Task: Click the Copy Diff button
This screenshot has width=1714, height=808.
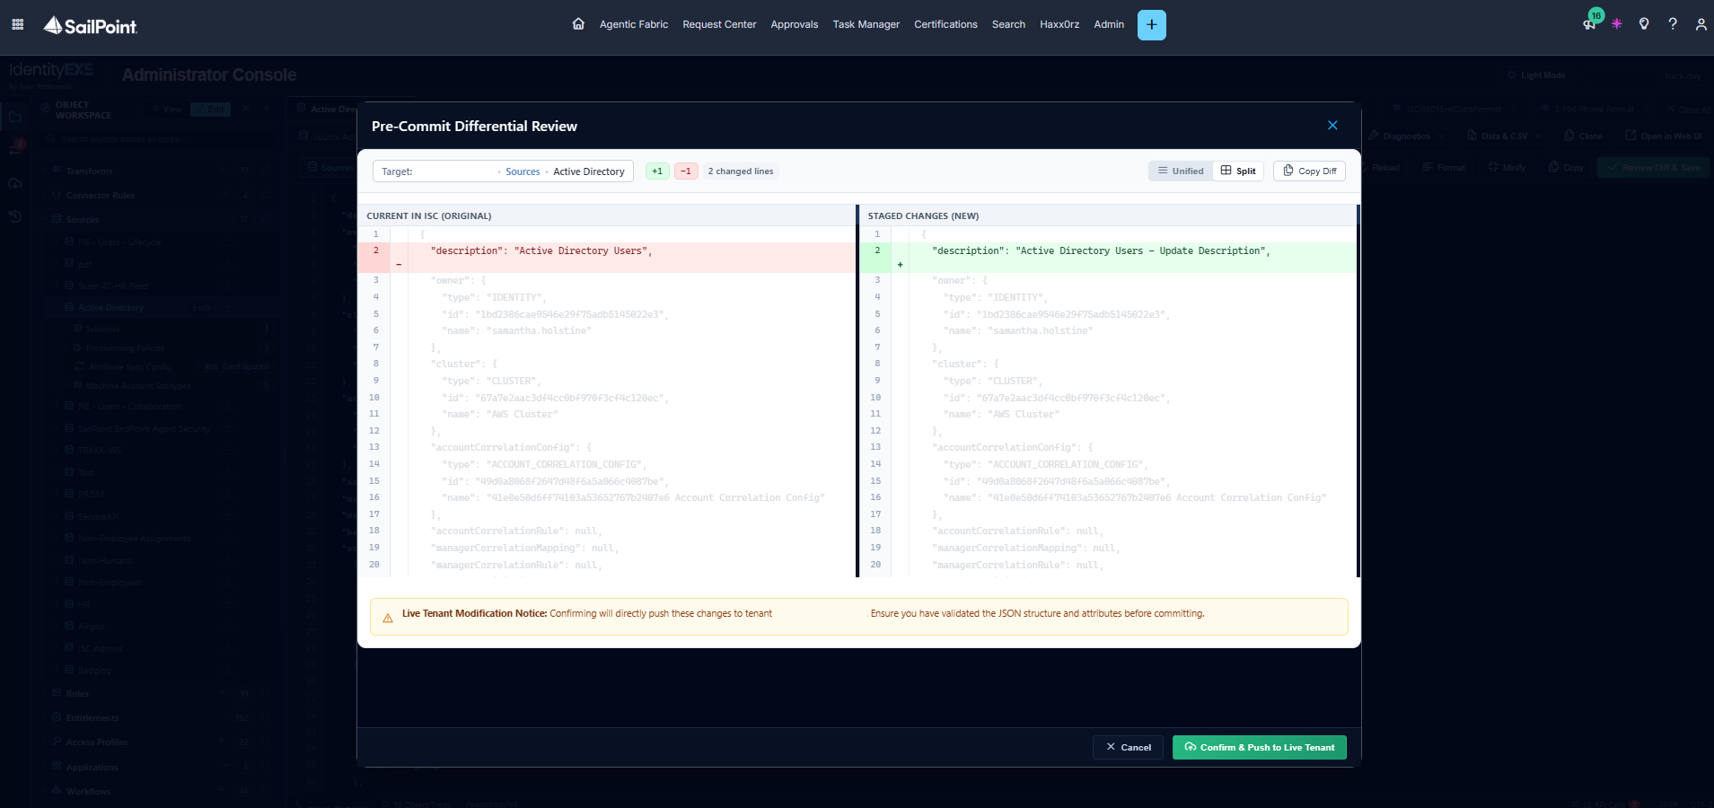Action: click(1309, 171)
